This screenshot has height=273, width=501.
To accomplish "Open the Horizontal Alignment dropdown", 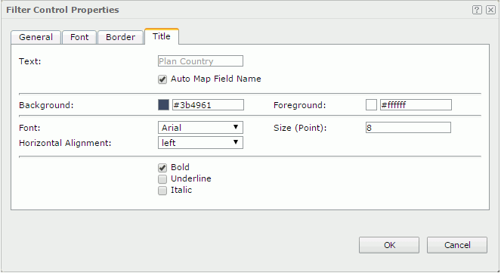I will [200, 143].
